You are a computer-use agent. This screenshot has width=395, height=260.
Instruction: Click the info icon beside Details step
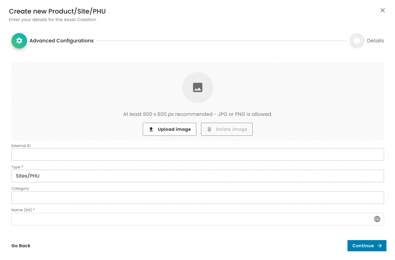click(356, 41)
